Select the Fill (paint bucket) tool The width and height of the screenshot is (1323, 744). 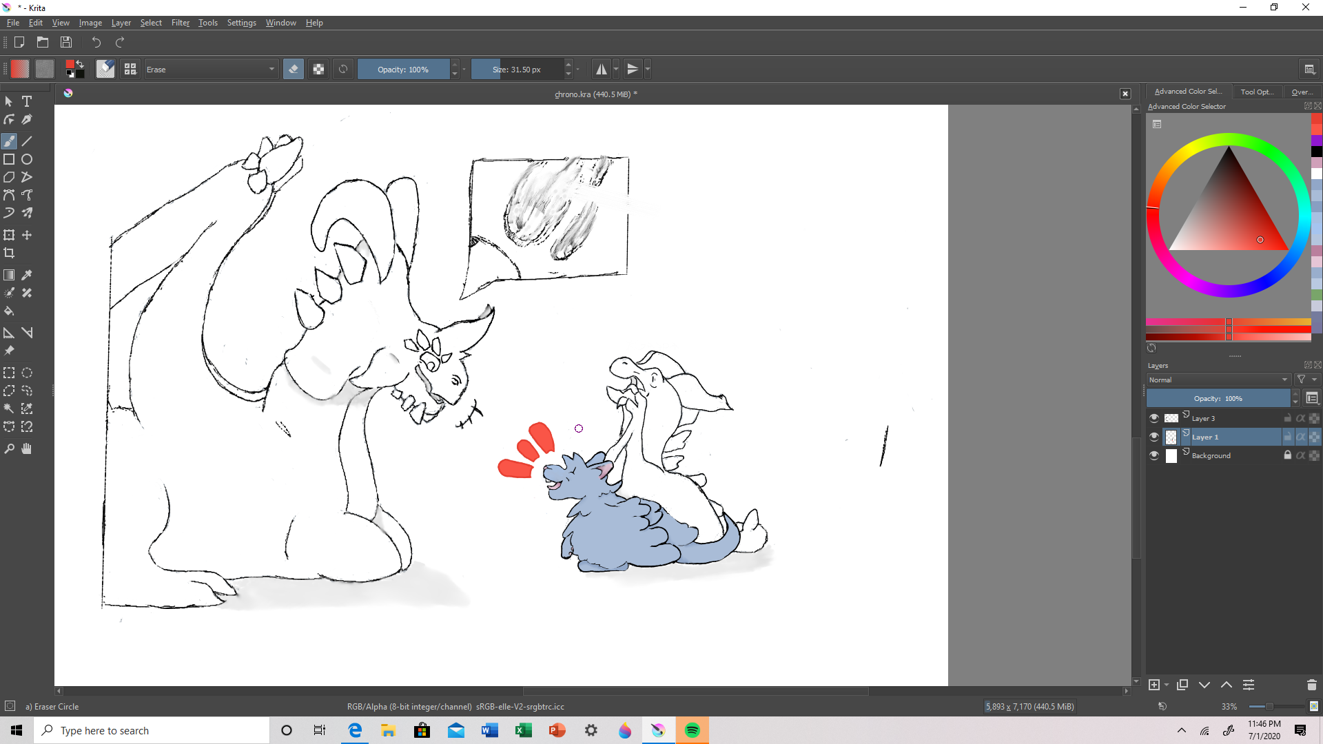(9, 311)
